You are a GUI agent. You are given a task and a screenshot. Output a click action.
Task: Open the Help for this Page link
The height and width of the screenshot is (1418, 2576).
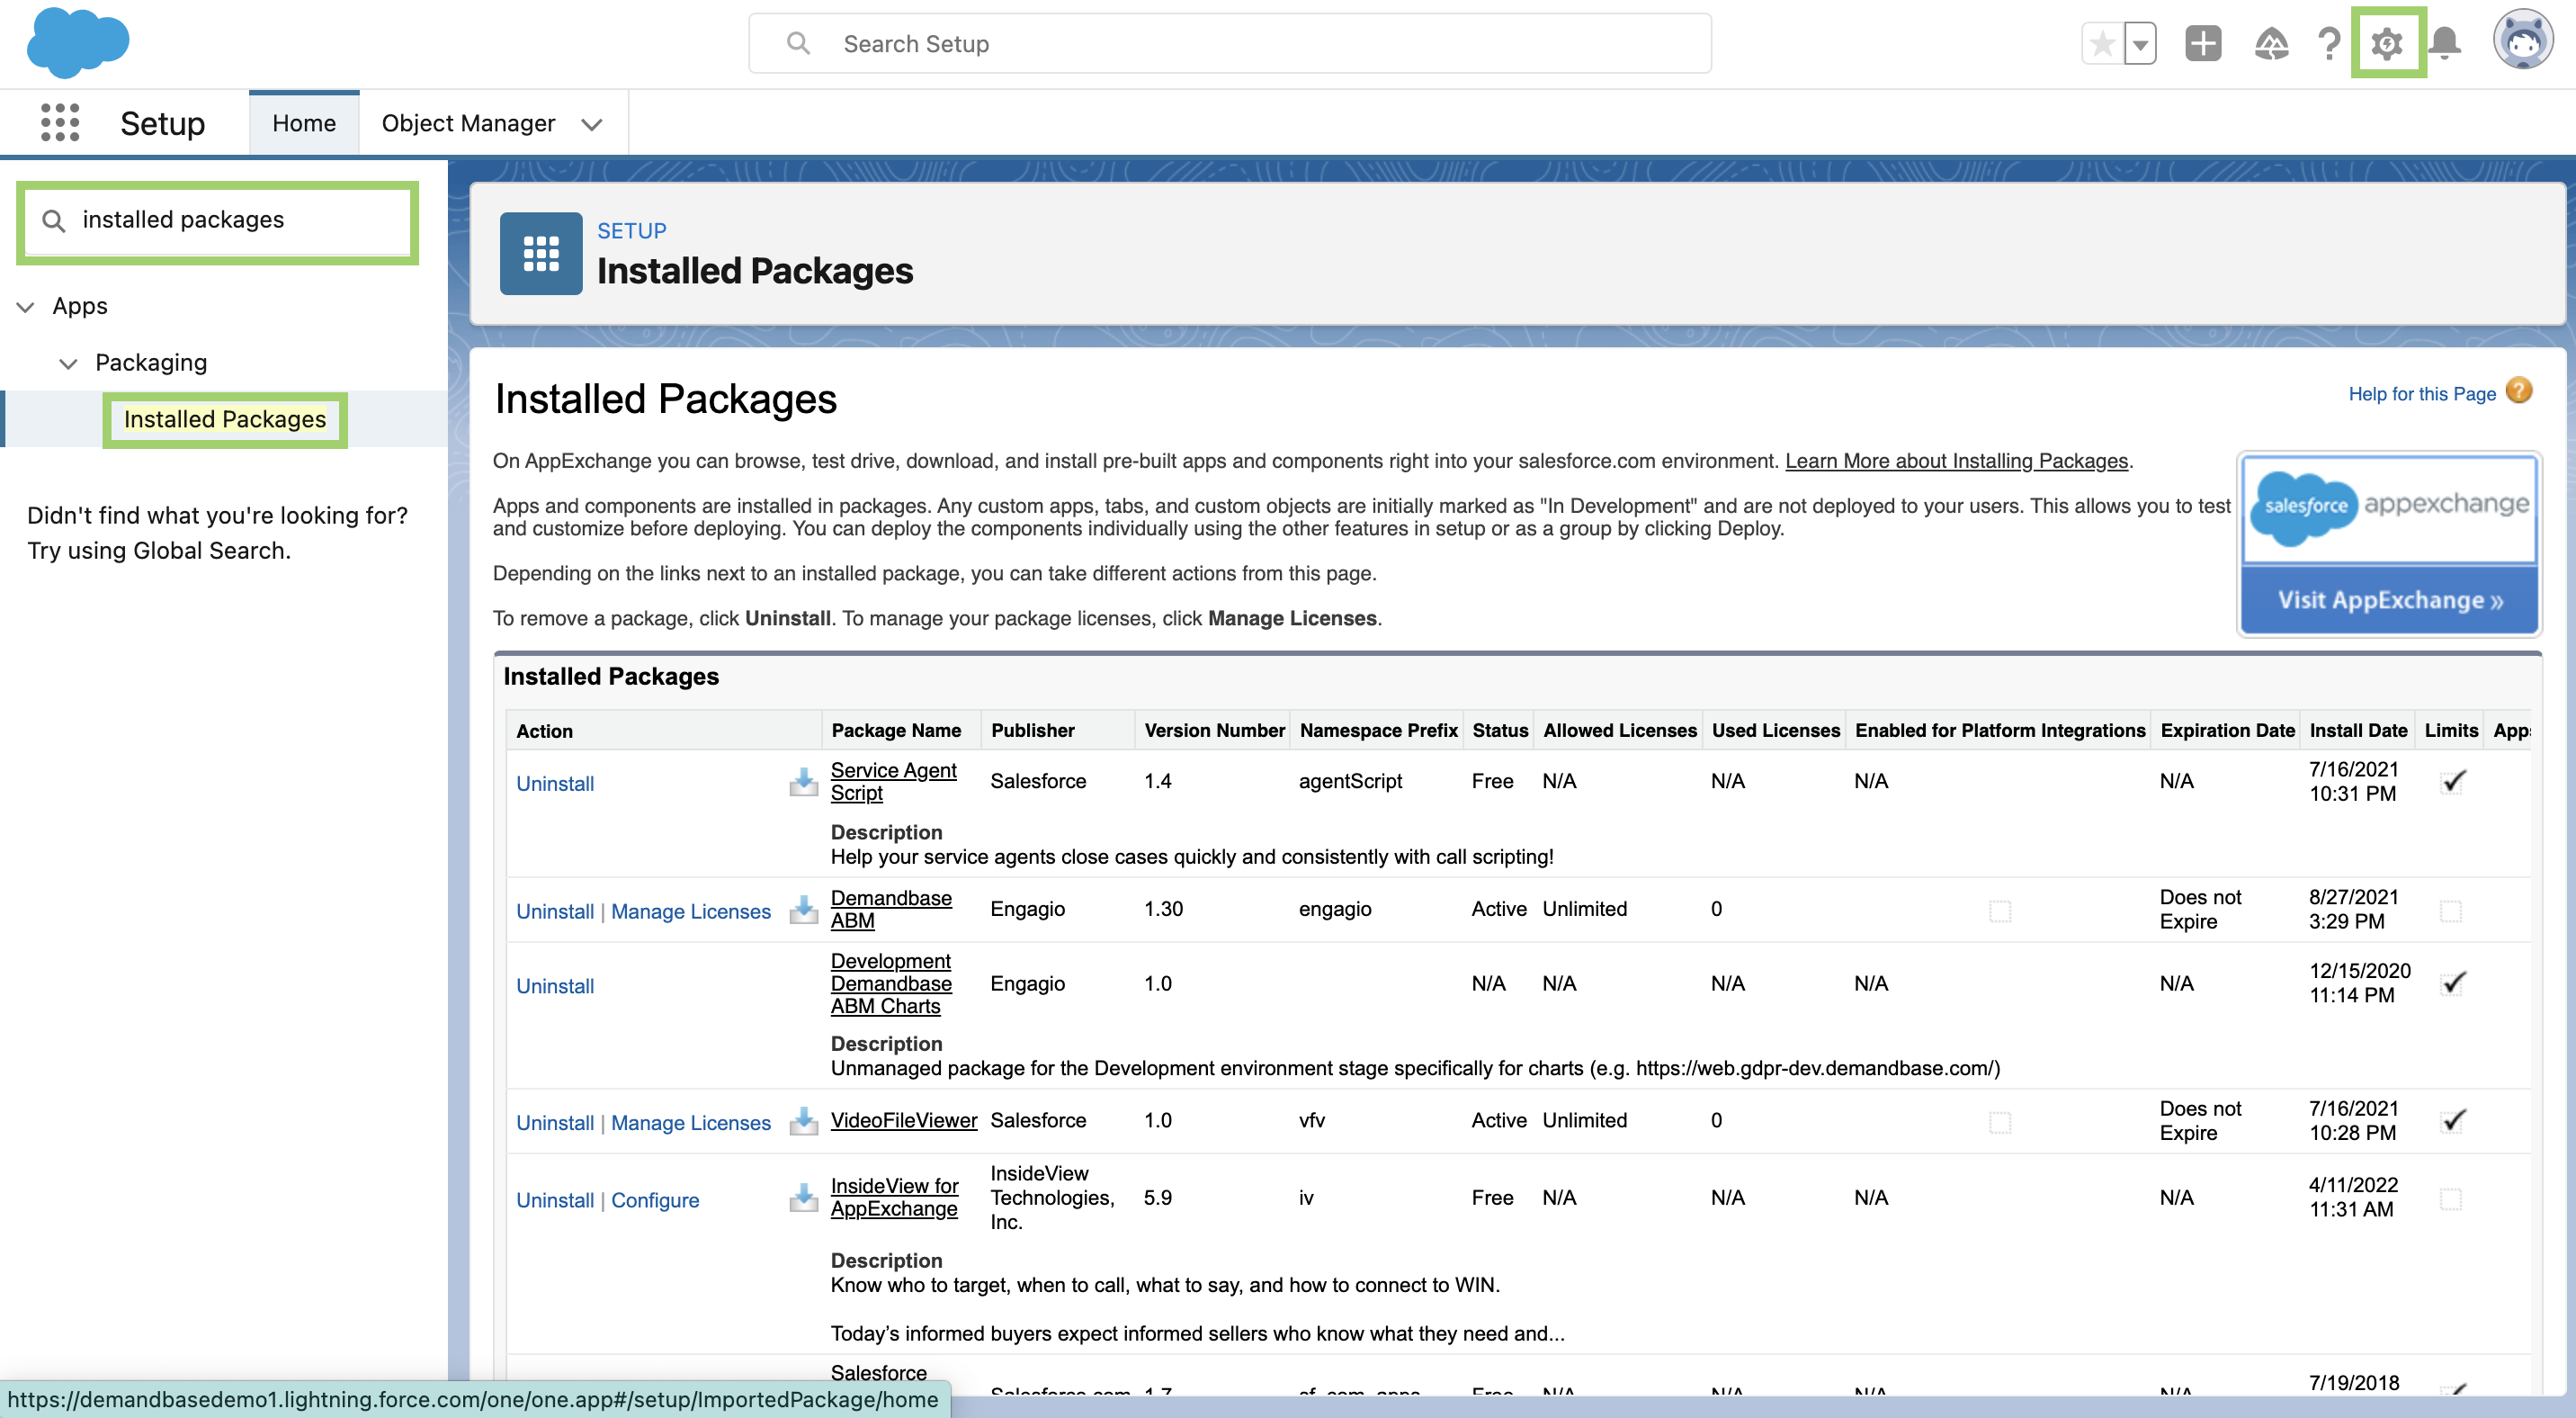(x=2421, y=394)
